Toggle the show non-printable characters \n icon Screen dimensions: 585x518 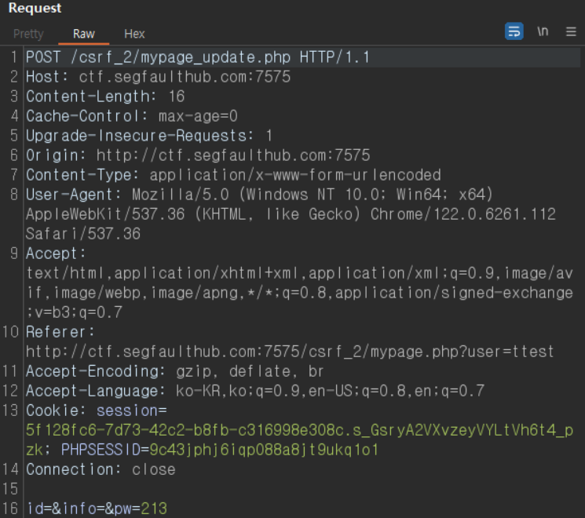click(543, 31)
